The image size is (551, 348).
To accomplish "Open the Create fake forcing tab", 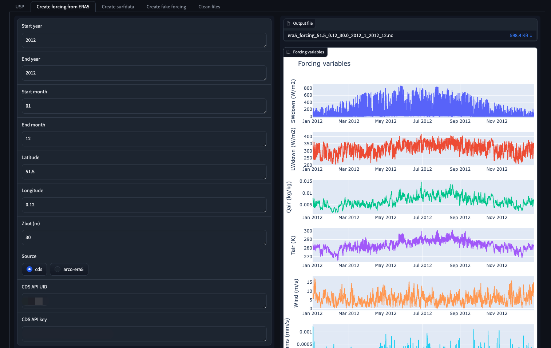I will (166, 7).
